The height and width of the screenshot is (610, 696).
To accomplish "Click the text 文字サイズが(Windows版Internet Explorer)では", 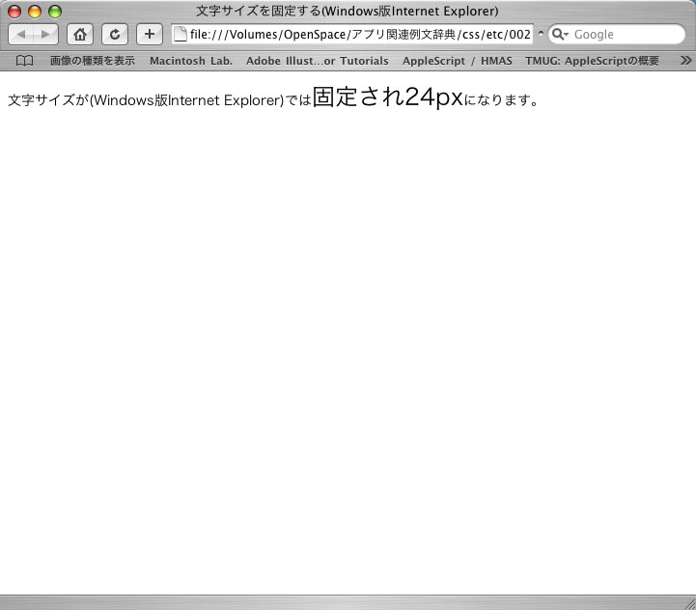I will (x=160, y=100).
